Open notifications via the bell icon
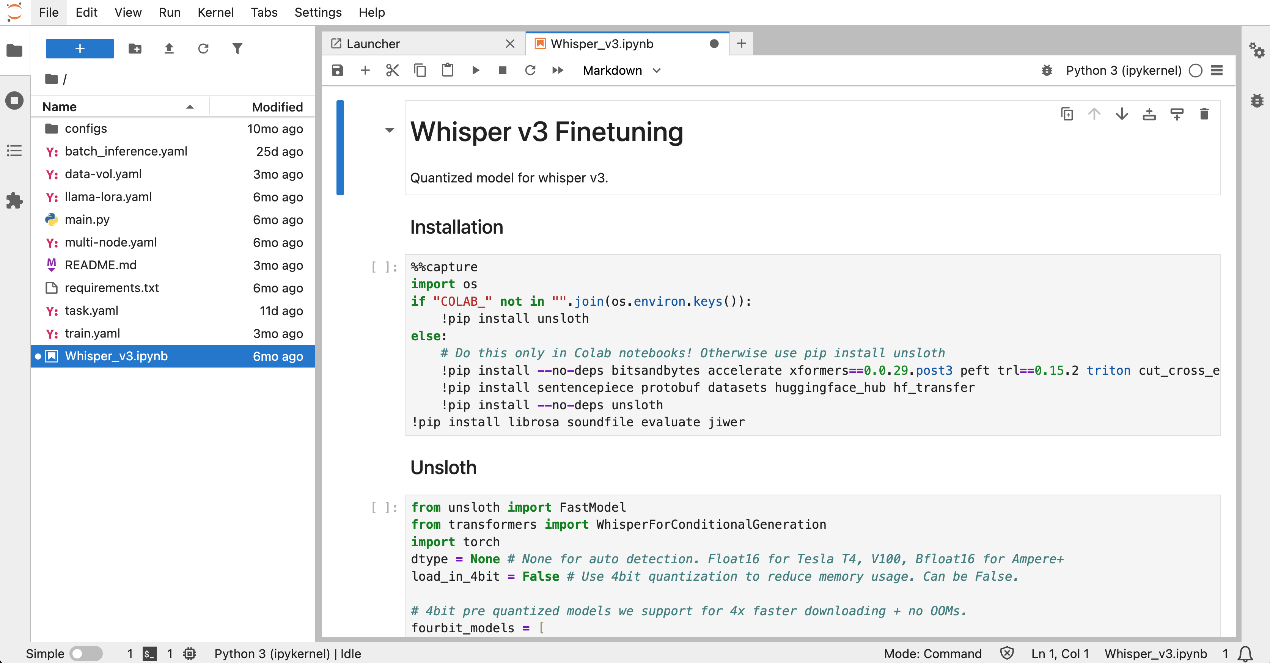 (x=1245, y=654)
